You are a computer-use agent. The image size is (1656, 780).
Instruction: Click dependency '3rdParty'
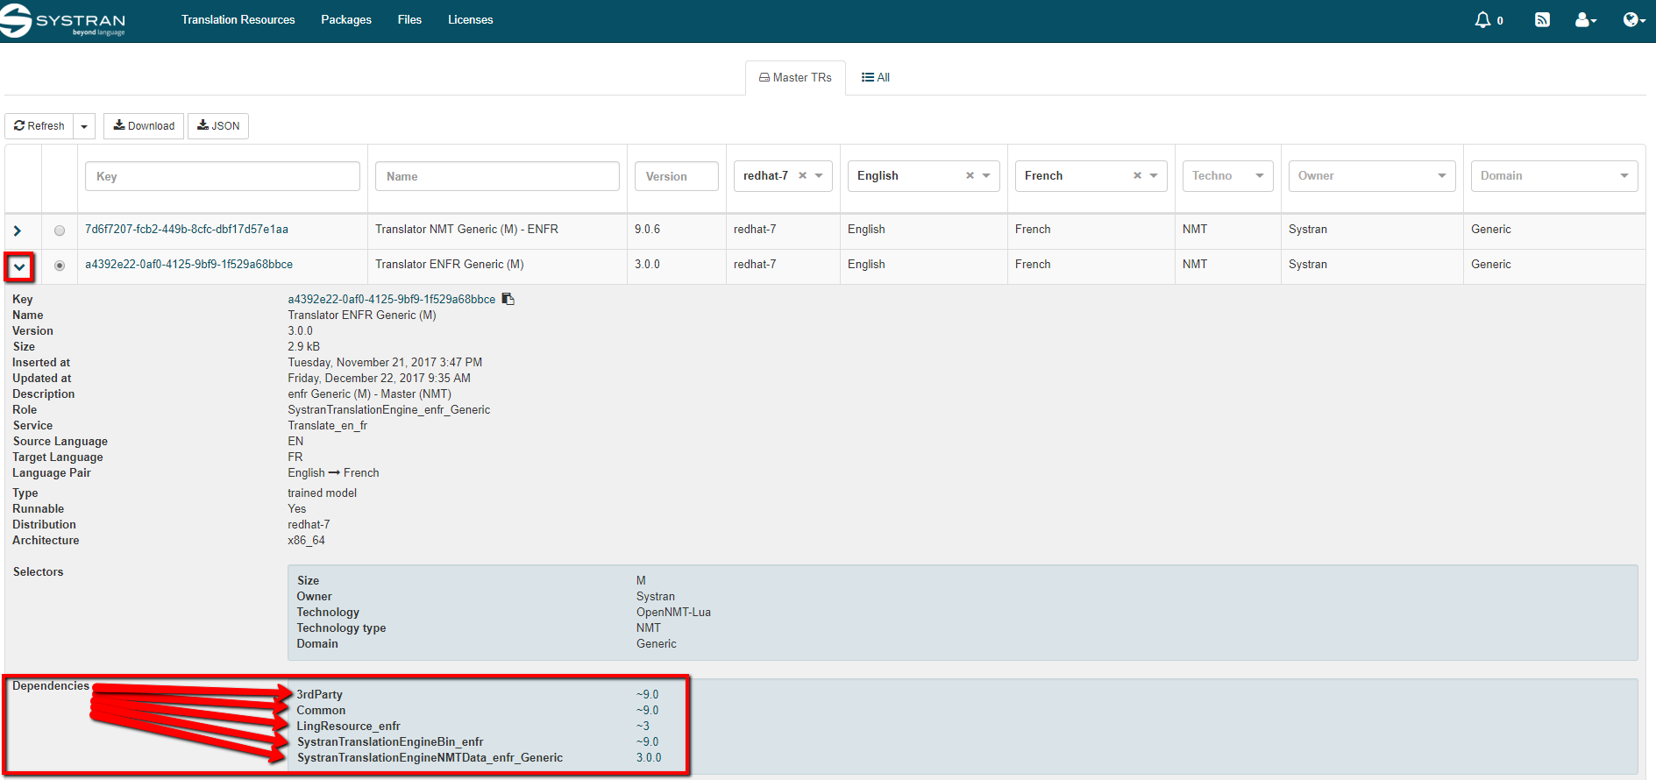click(319, 694)
